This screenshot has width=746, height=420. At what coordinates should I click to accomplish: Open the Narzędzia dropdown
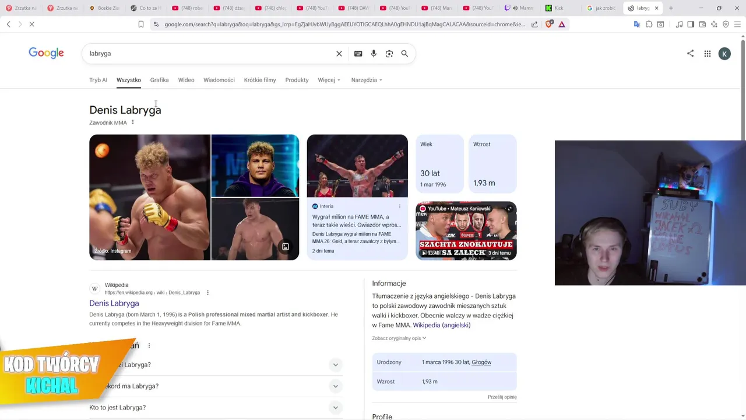pyautogui.click(x=367, y=80)
